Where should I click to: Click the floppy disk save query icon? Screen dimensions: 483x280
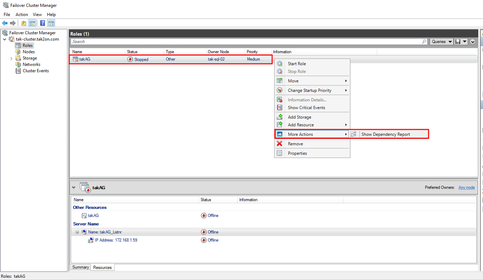[458, 42]
